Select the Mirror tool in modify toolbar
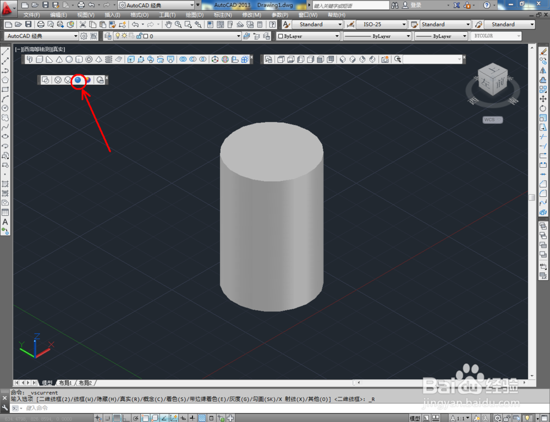 (x=543, y=70)
